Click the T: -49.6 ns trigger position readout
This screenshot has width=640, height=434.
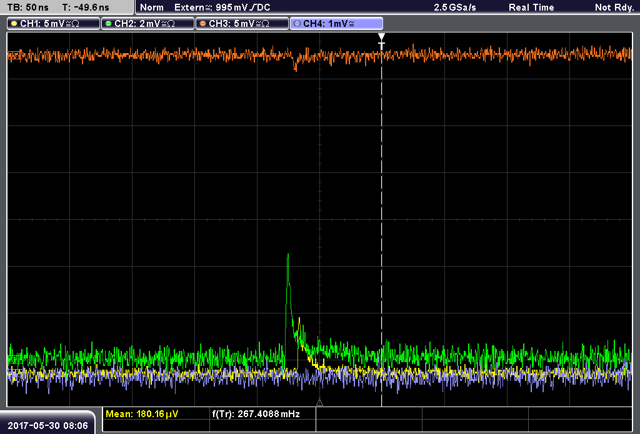[x=86, y=7]
